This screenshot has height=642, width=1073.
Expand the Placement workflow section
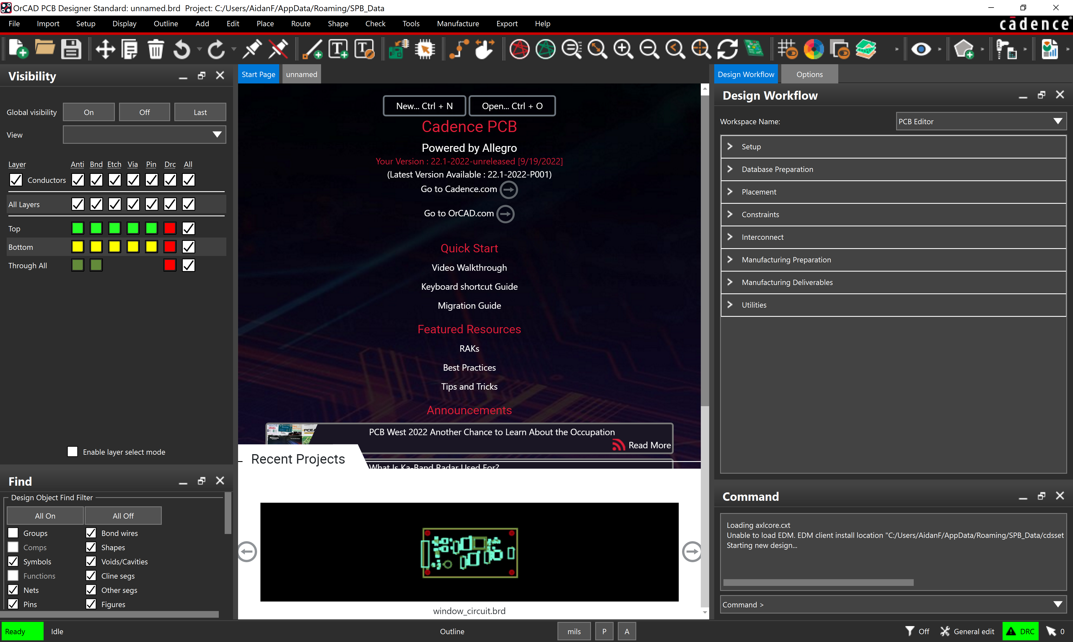[x=893, y=192]
